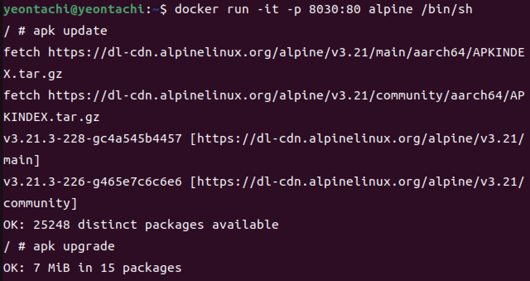This screenshot has width=530, height=281.
Task: Click the apk upgrade command line
Action: tap(59, 246)
